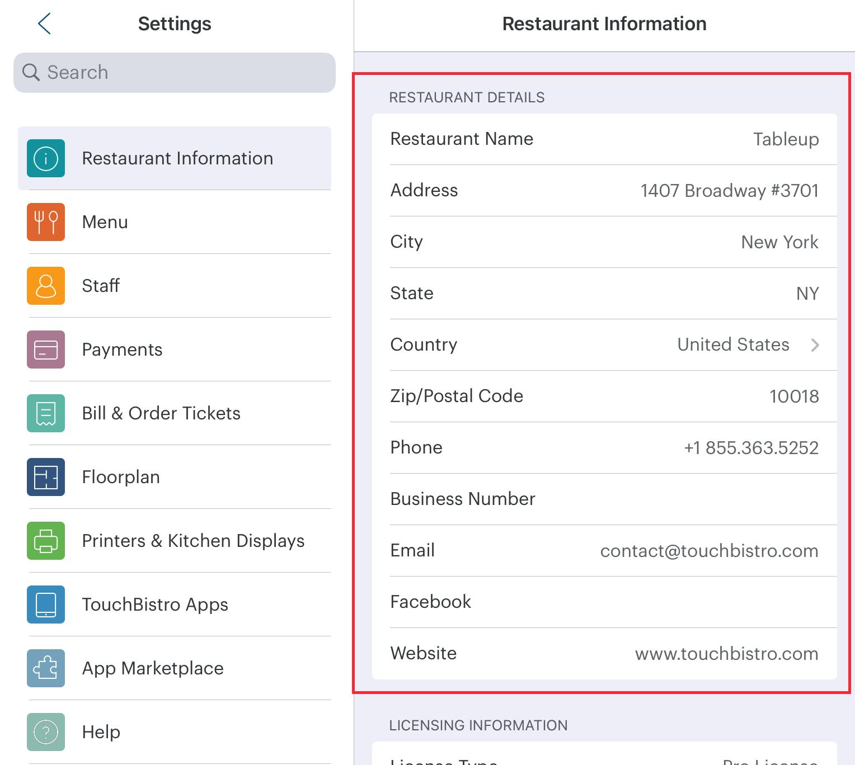Click the magnifier icon in search bar
Image resolution: width=855 pixels, height=765 pixels.
click(x=31, y=72)
